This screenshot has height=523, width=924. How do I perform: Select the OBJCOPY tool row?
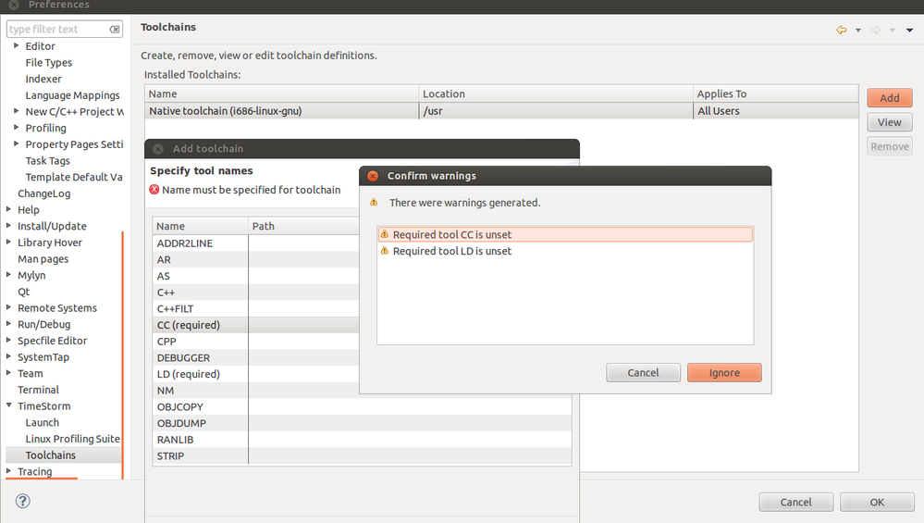pyautogui.click(x=362, y=407)
